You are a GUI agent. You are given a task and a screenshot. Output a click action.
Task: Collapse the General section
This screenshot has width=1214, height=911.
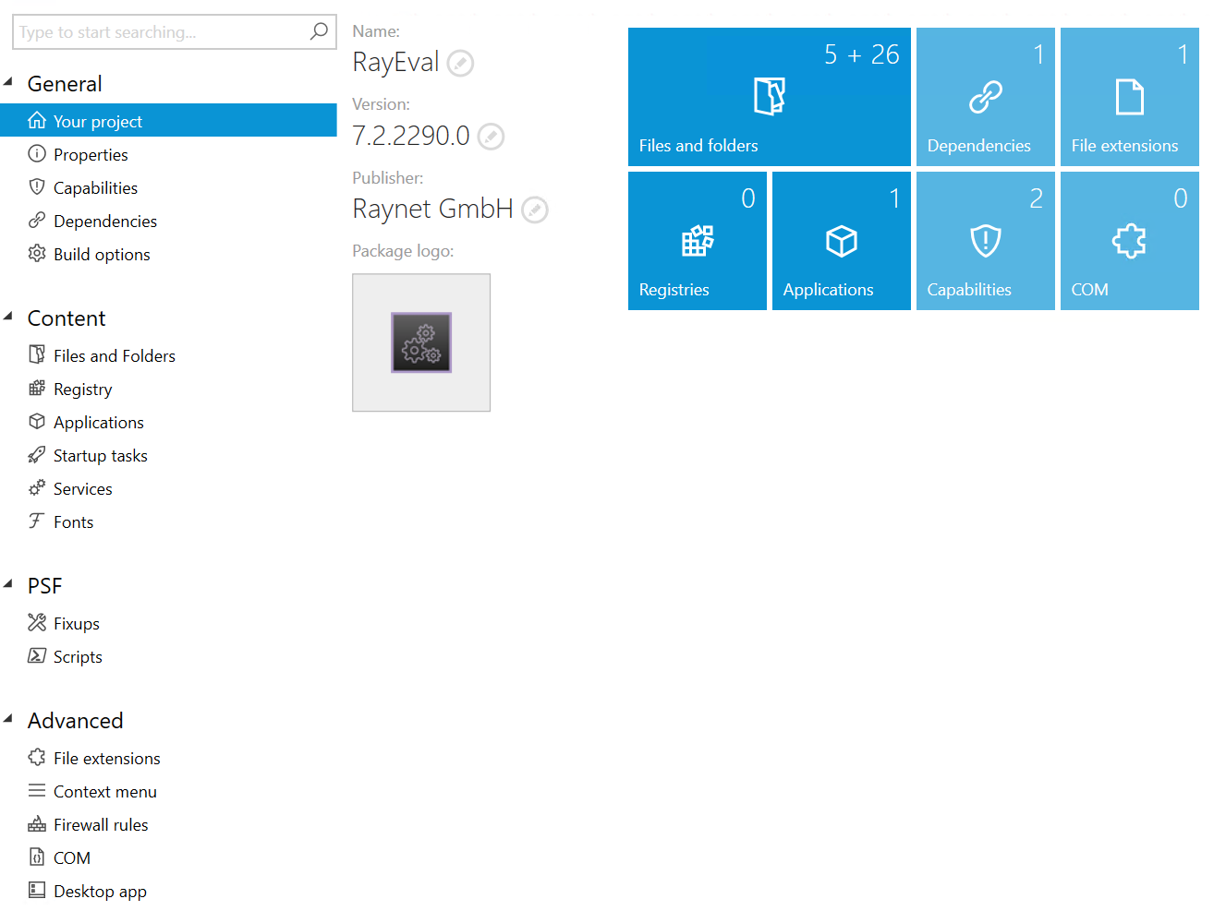(x=9, y=83)
